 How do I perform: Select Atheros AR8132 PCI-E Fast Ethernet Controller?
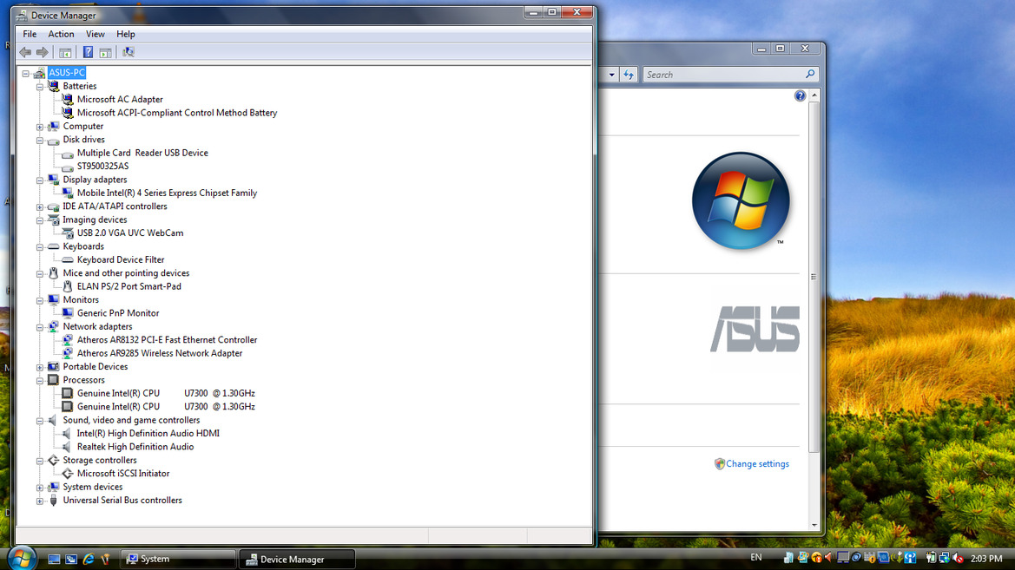coord(167,340)
